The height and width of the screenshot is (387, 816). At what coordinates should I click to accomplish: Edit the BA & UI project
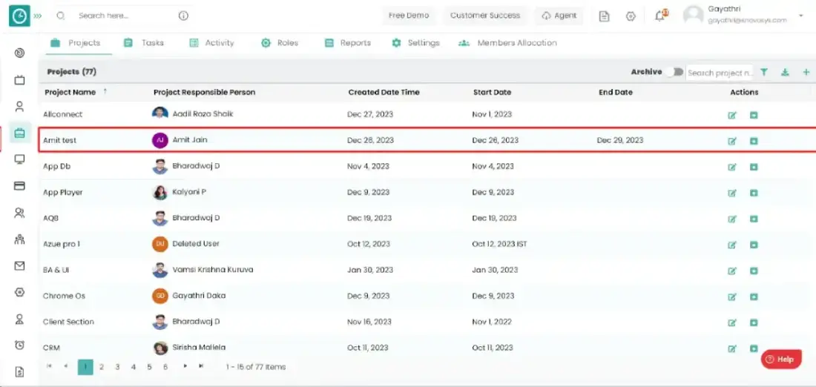click(x=732, y=271)
